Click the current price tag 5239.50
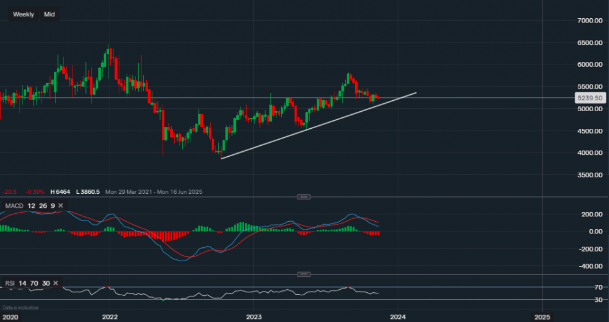This screenshot has width=609, height=322. coord(590,98)
